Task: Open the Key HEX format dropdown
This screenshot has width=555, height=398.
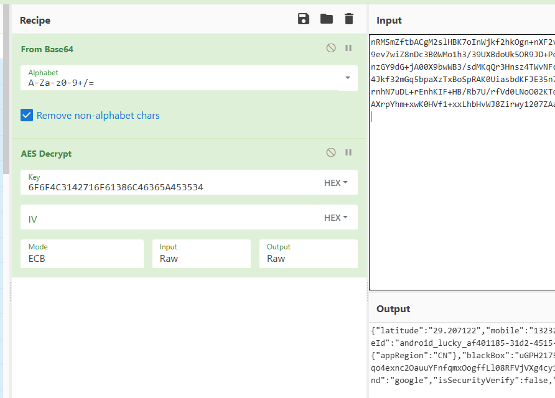Action: pyautogui.click(x=336, y=183)
